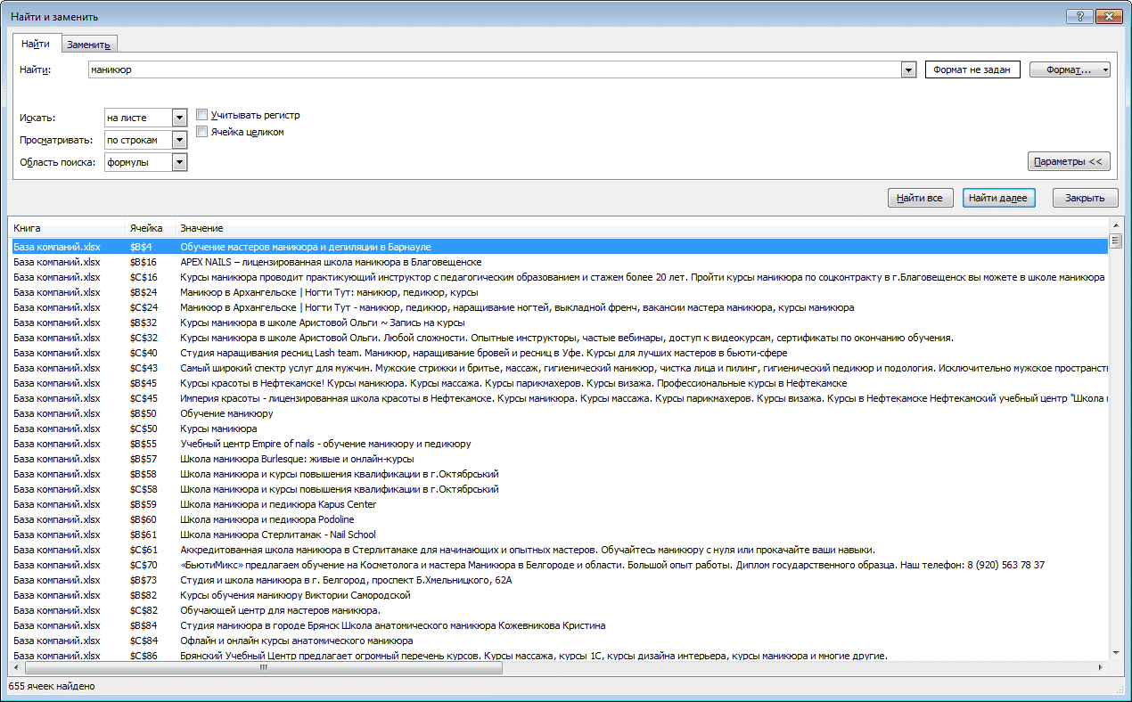
Task: Select the result row for cell $C$45
Action: (x=560, y=398)
